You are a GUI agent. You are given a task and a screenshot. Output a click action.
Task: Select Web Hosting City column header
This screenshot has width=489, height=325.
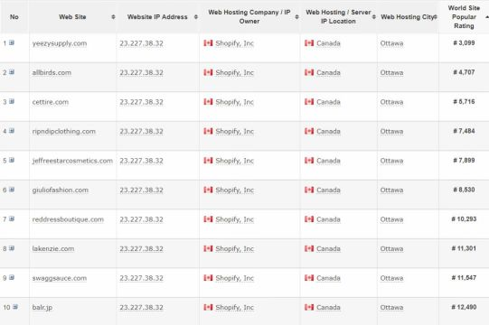pyautogui.click(x=408, y=17)
